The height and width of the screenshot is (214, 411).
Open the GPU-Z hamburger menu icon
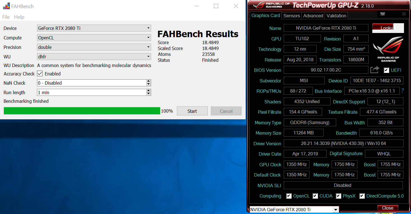(x=404, y=14)
